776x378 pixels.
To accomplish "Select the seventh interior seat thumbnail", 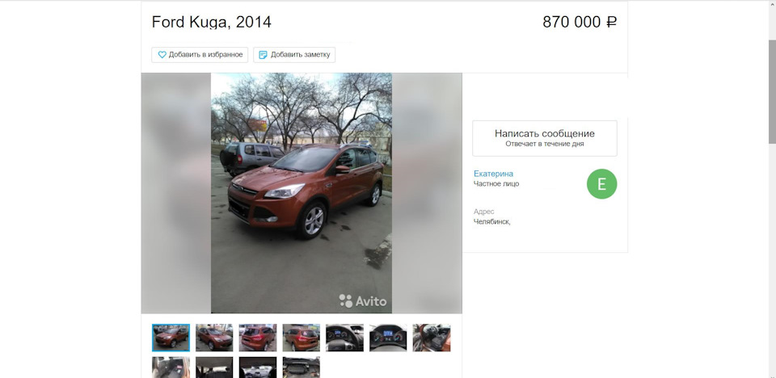I will click(x=432, y=338).
